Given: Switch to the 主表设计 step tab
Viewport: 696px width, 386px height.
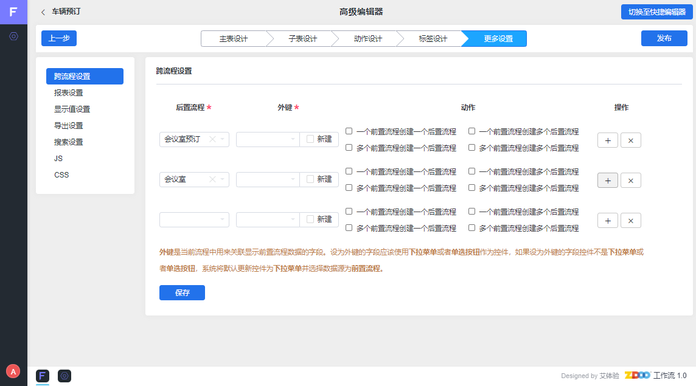Looking at the screenshot, I should click(x=234, y=39).
